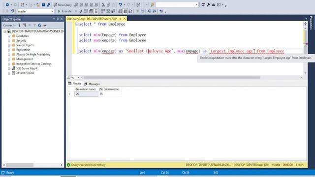Click the Disconnect icon in Object Explorer

pyautogui.click(x=25, y=25)
